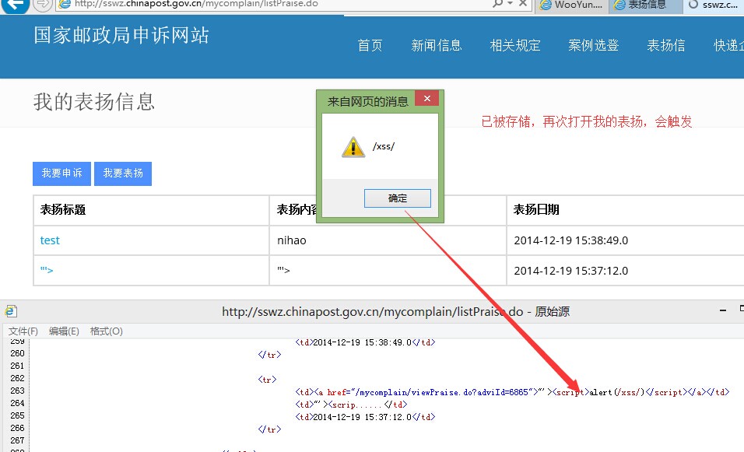This screenshot has width=744, height=452.
Task: Switch to the sswz.c... browser tab
Action: coord(714,5)
